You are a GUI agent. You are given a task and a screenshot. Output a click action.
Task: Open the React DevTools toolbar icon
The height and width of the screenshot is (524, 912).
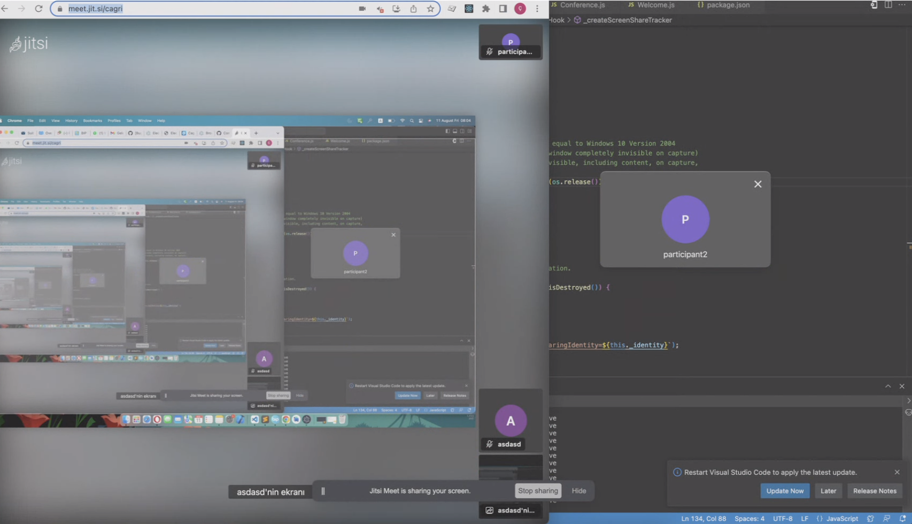468,9
